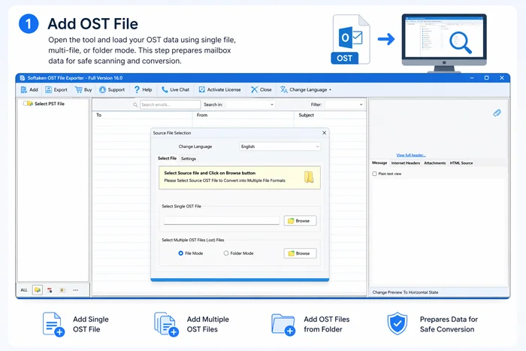Click the three-dots more options icon
Screen dimensions: 526x351
(x=75, y=290)
